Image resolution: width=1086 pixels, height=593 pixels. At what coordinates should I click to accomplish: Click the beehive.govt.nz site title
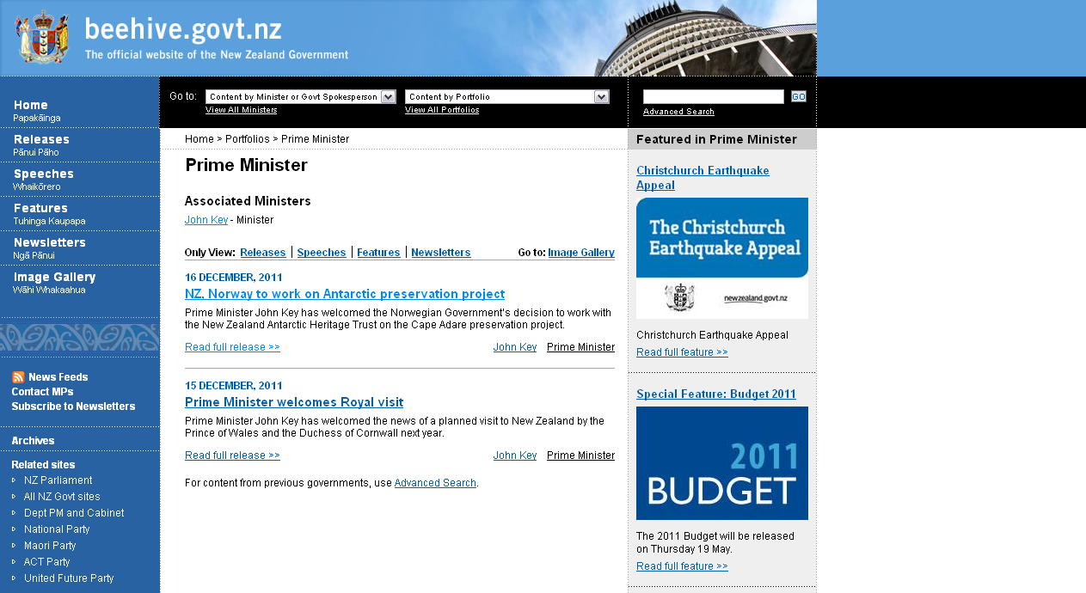pyautogui.click(x=183, y=29)
